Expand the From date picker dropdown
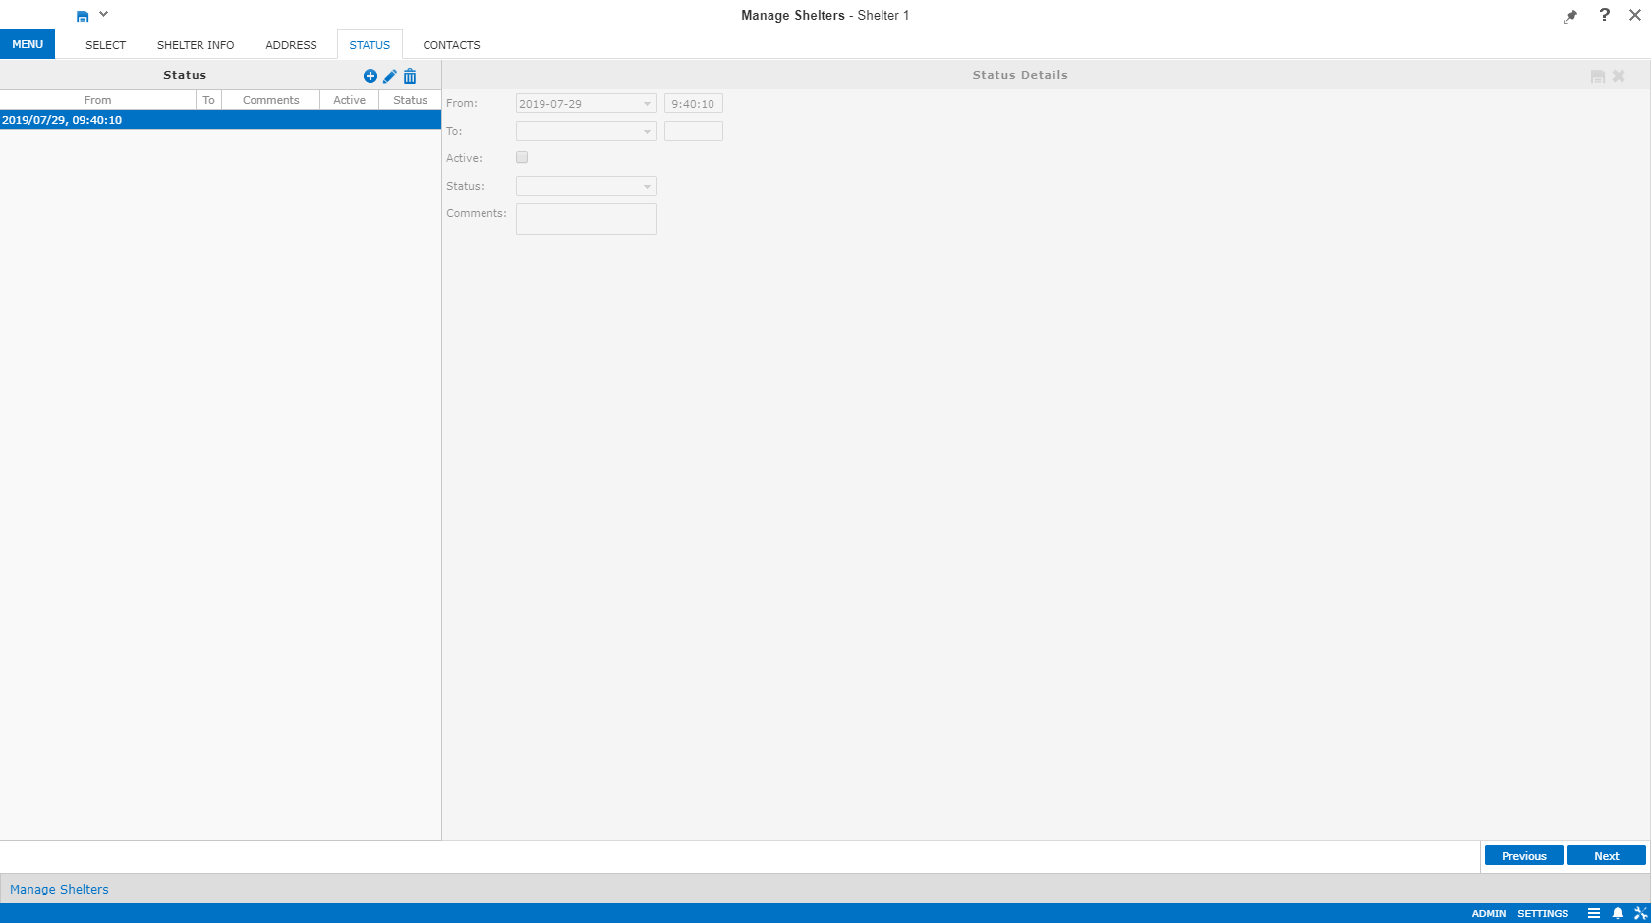 (646, 103)
